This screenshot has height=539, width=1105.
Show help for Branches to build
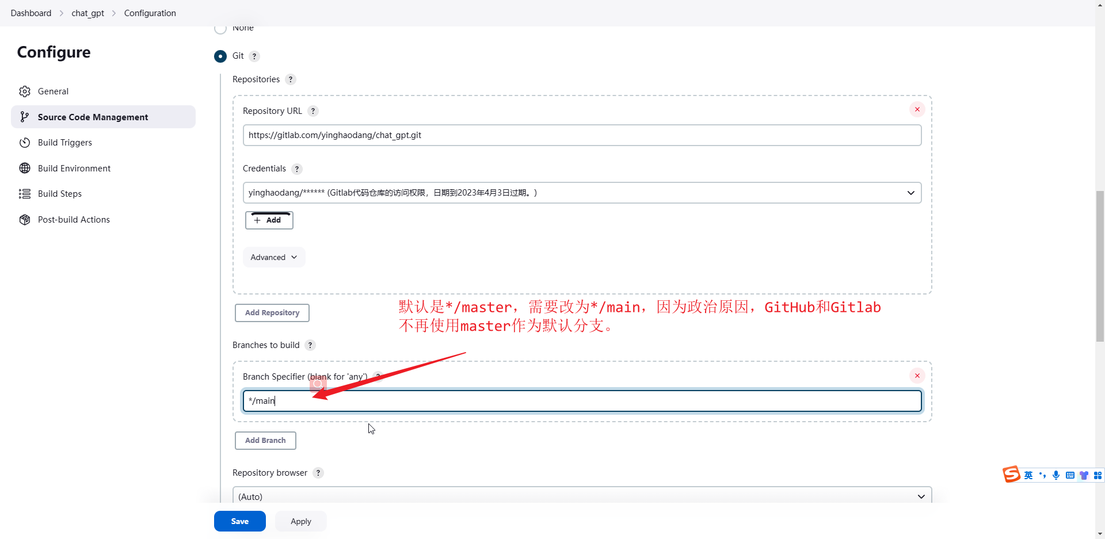click(x=310, y=345)
